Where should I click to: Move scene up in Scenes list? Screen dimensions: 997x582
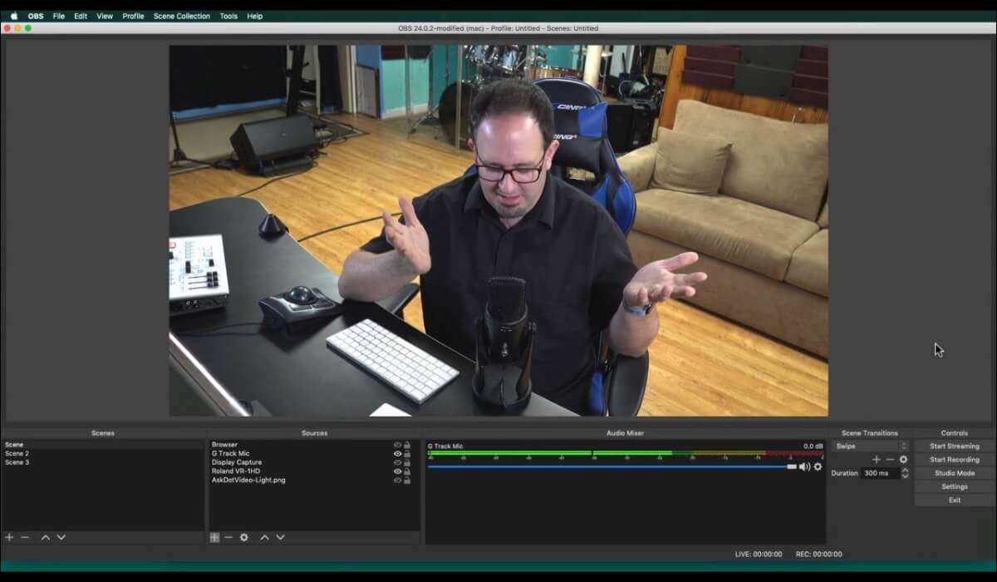click(x=46, y=538)
